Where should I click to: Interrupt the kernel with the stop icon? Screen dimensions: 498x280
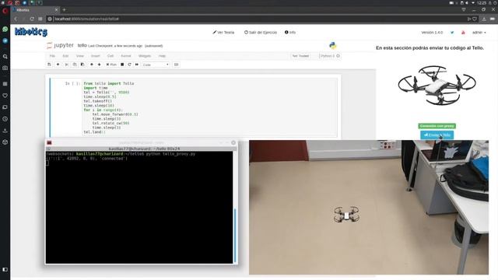pyautogui.click(x=122, y=65)
